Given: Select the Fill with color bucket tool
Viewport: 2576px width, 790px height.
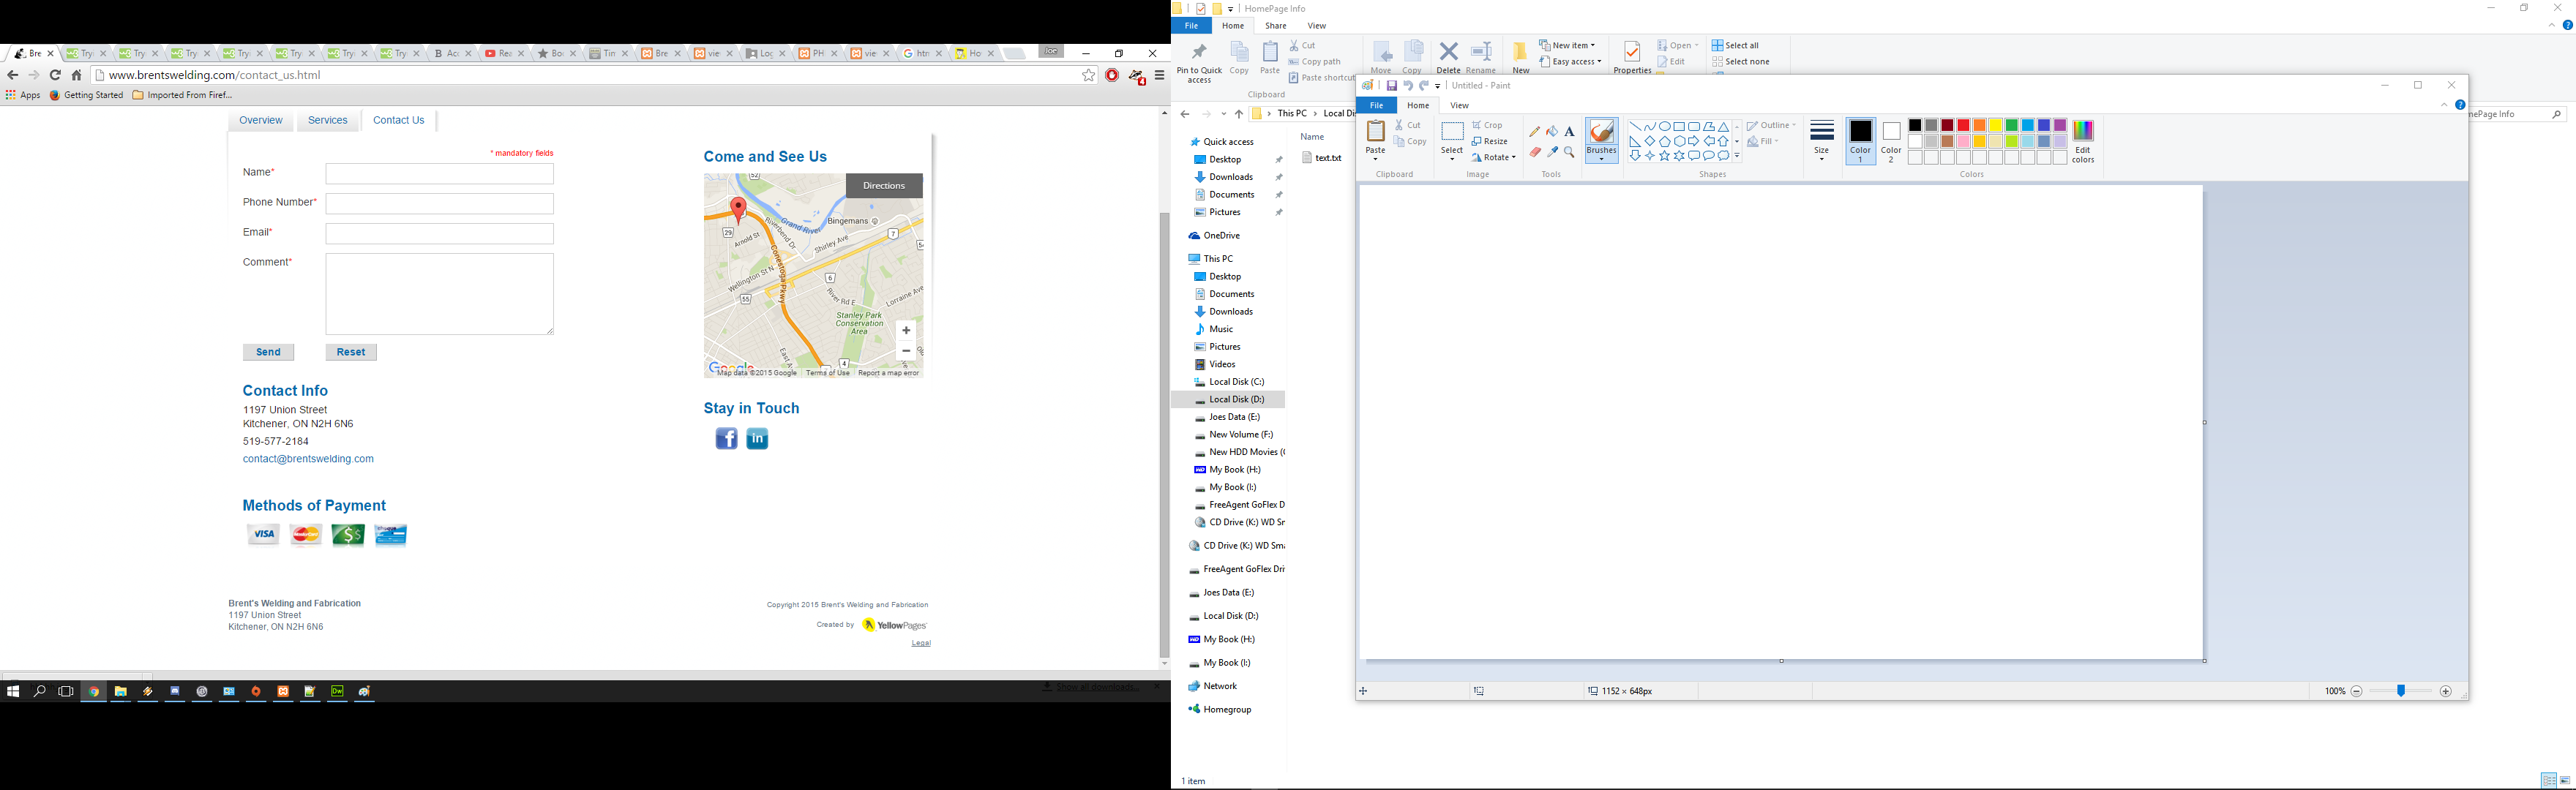Looking at the screenshot, I should 1552,132.
